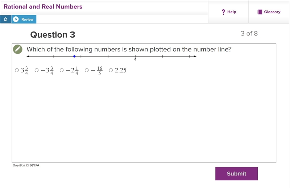Click the Question 3 heading

point(53,35)
